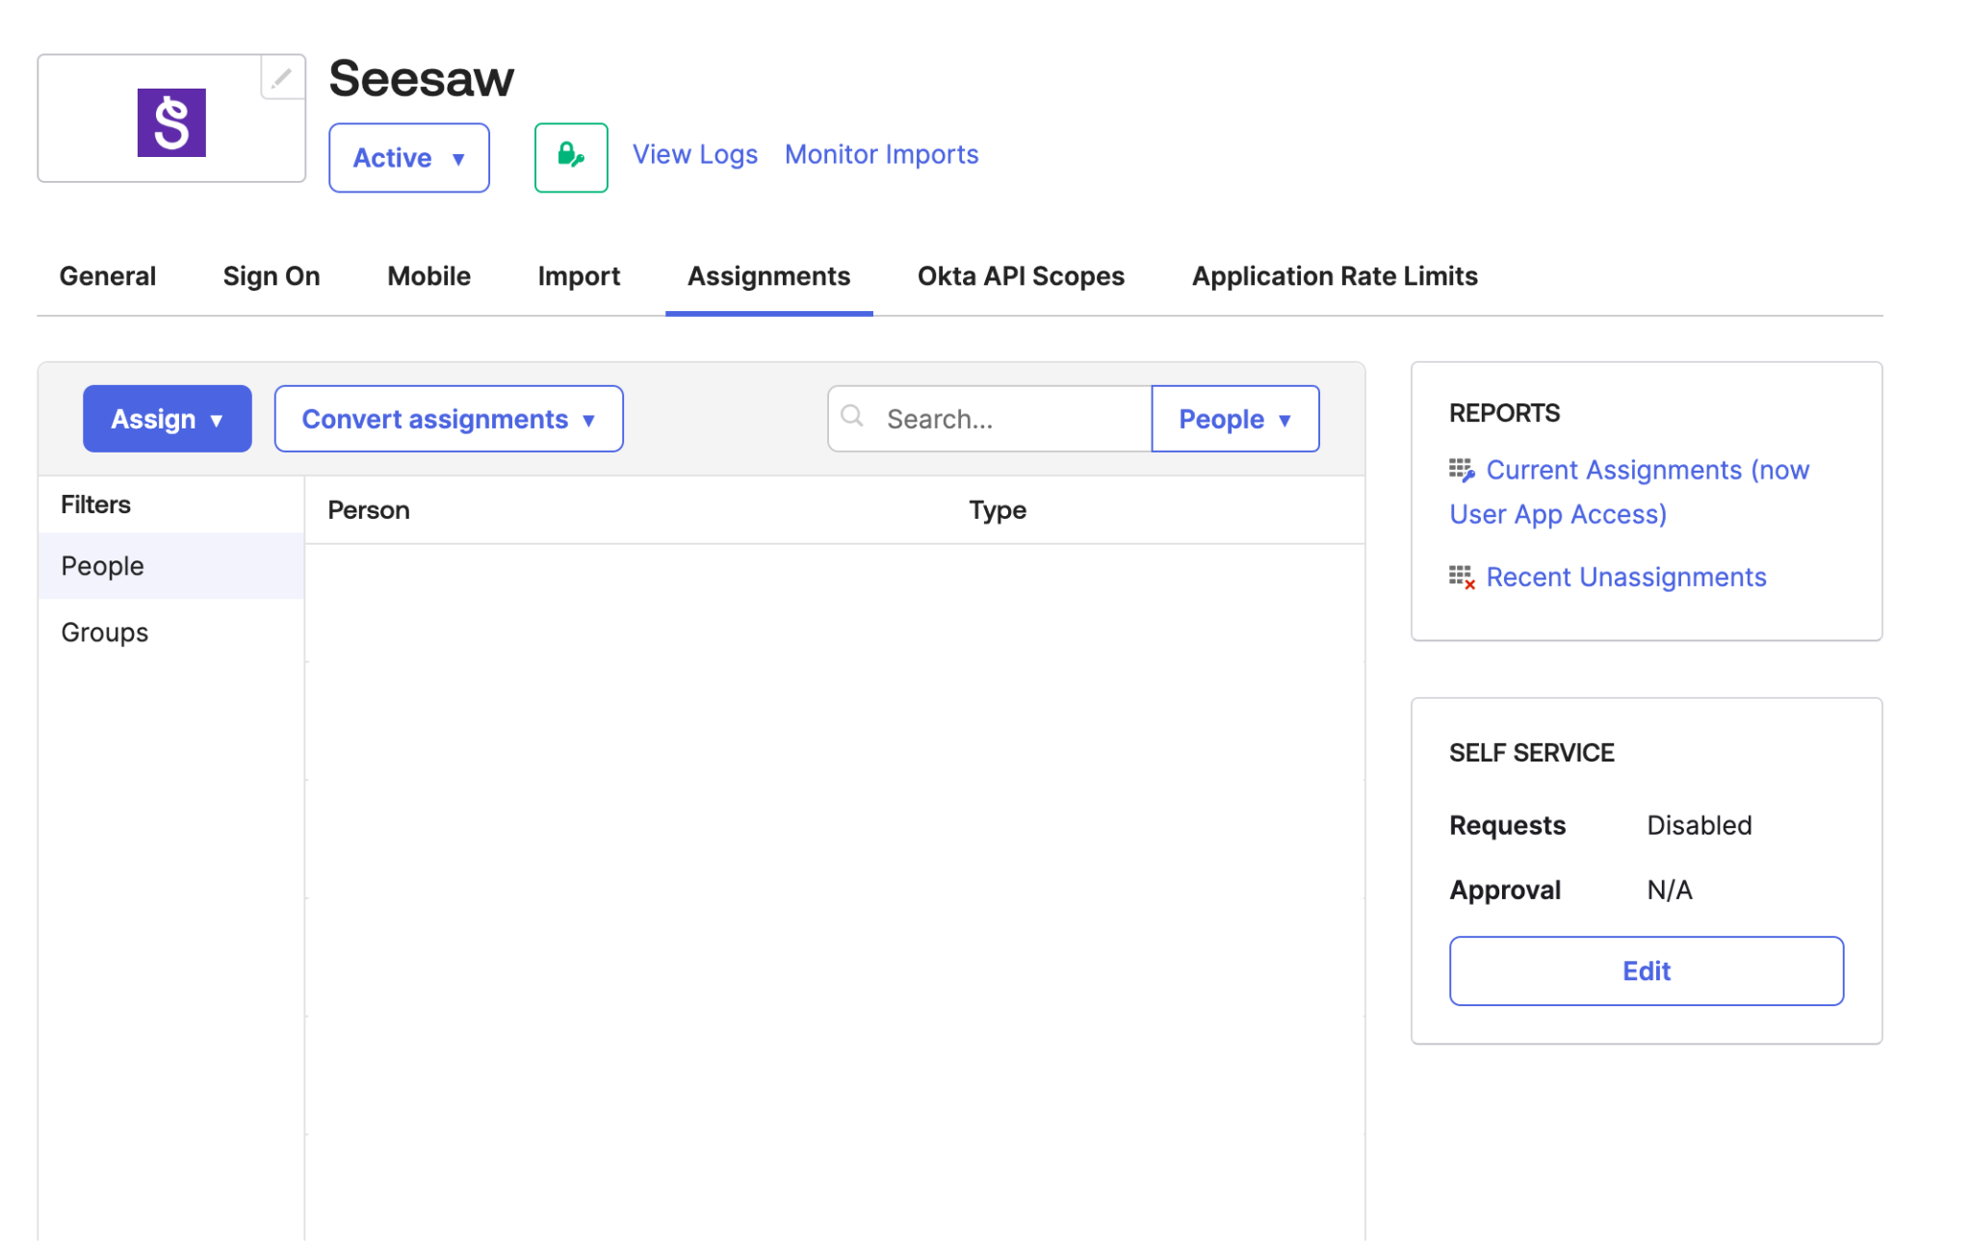Viewport: 1972px width, 1241px height.
Task: Click the Monitor Imports link
Action: (881, 154)
